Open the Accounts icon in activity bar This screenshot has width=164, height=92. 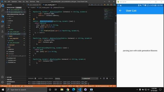coord(2,77)
